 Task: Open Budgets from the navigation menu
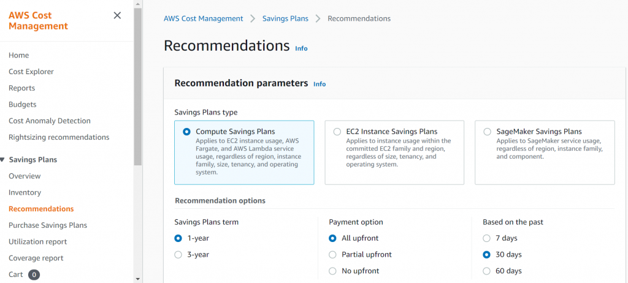(23, 104)
